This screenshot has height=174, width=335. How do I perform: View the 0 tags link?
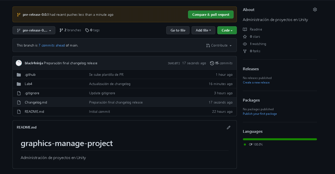(x=92, y=30)
